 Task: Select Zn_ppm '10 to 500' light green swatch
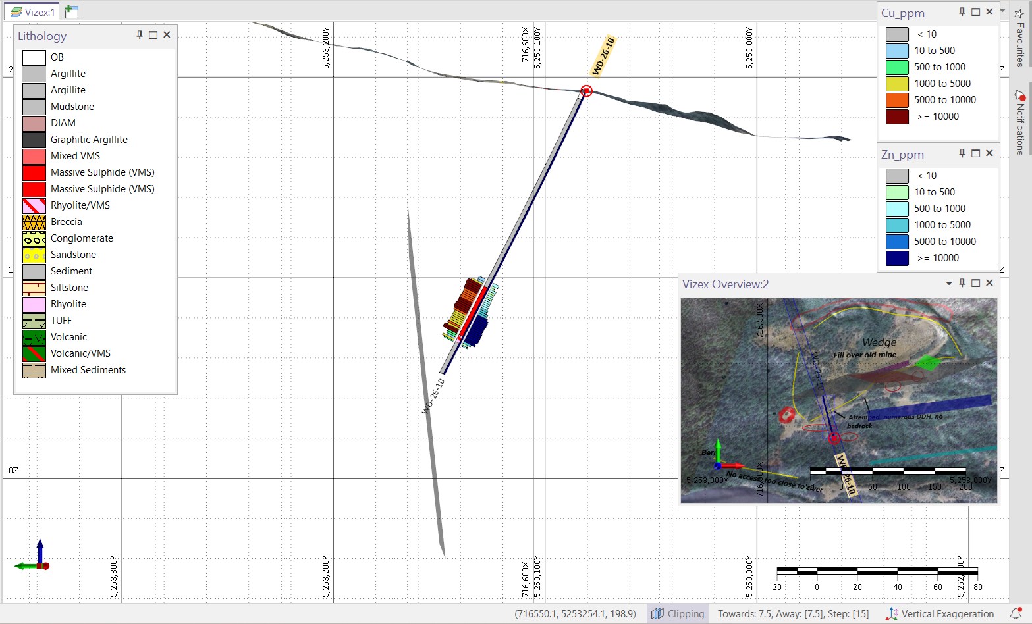tap(897, 192)
